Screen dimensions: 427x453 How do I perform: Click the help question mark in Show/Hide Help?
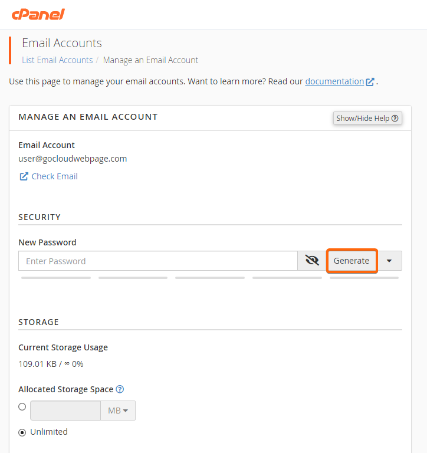click(395, 118)
